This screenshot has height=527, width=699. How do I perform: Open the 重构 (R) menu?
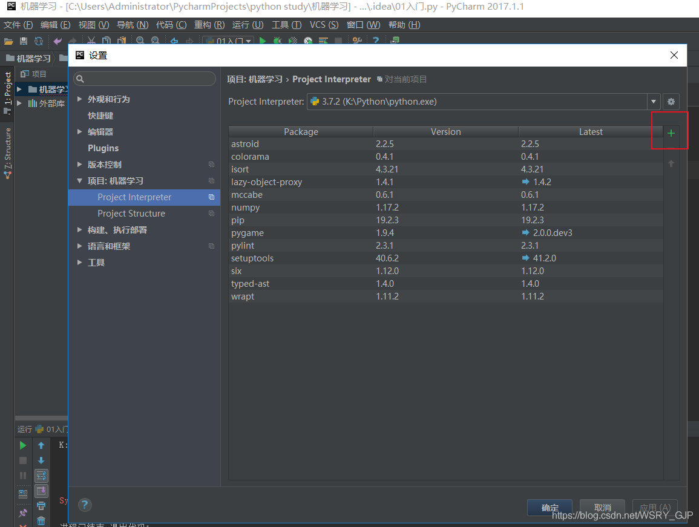pos(209,25)
